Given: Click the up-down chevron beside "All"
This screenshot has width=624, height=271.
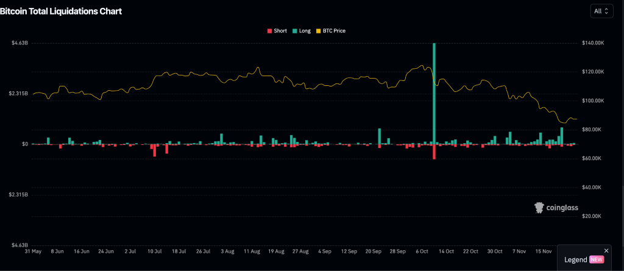Looking at the screenshot, I should 607,11.
